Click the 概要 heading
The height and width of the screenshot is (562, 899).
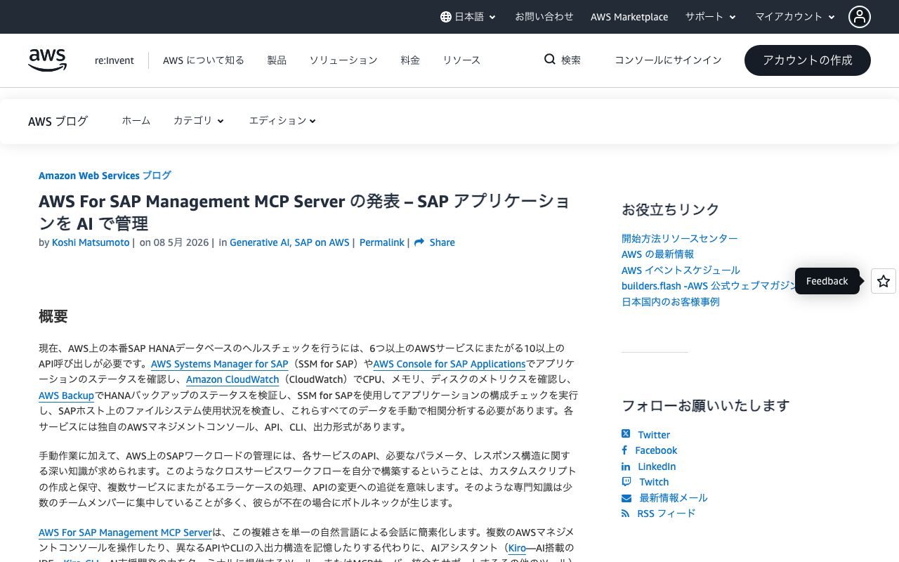click(53, 316)
